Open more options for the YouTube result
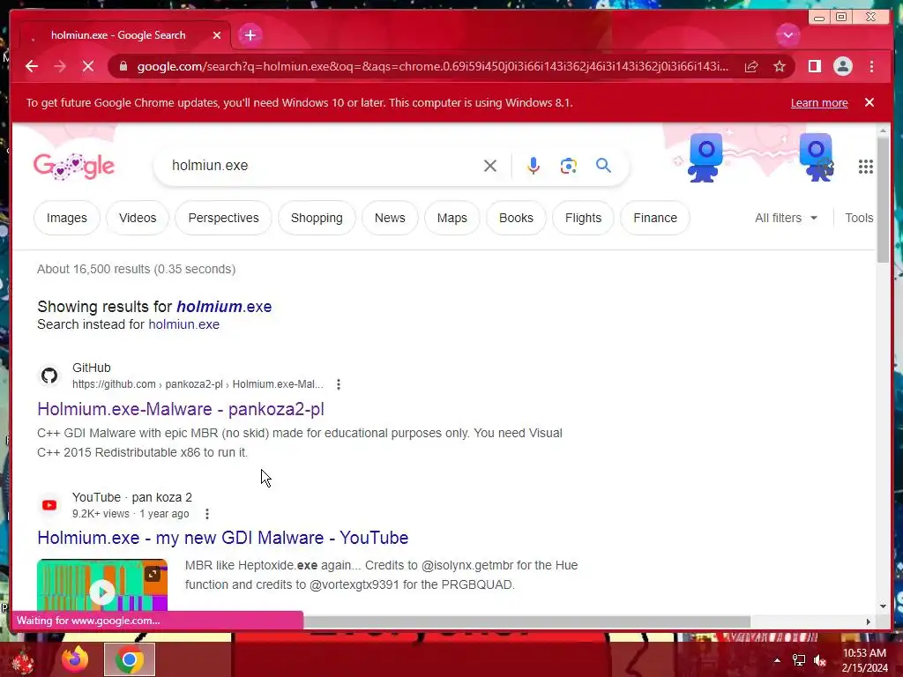This screenshot has width=903, height=677. click(207, 514)
